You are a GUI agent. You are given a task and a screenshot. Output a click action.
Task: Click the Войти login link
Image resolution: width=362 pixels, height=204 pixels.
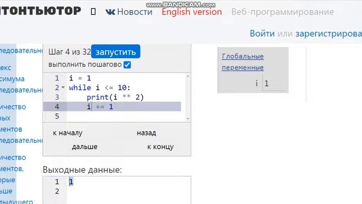[x=262, y=33]
